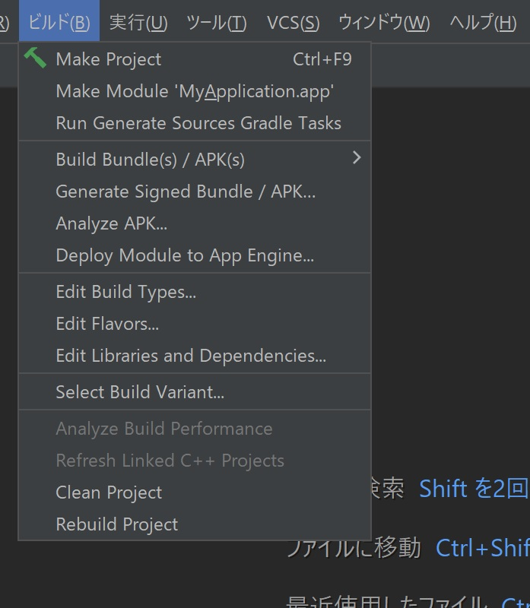Select Edit Flavors... menu item
The height and width of the screenshot is (608, 530).
click(107, 324)
